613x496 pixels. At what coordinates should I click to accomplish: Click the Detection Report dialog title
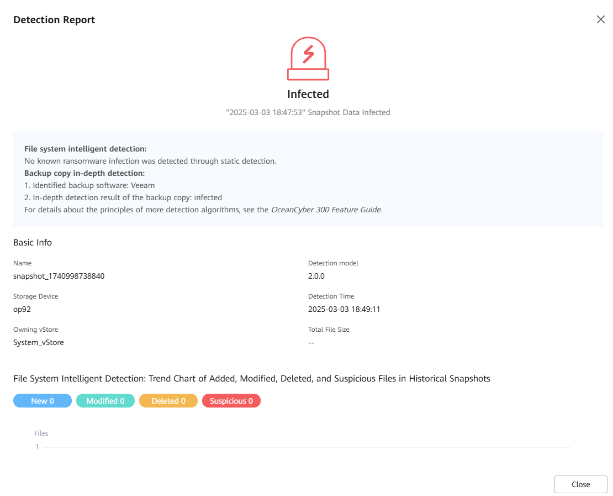(54, 20)
